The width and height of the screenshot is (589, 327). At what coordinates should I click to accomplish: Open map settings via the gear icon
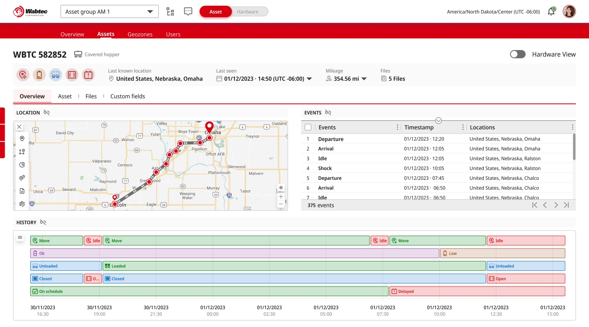[x=22, y=204]
